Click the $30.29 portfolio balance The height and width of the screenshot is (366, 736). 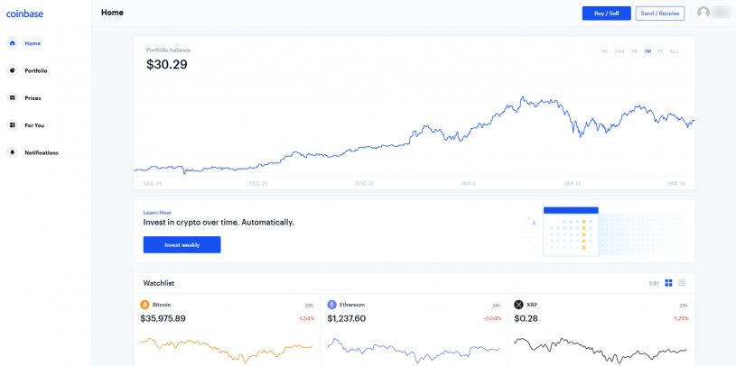tap(167, 64)
